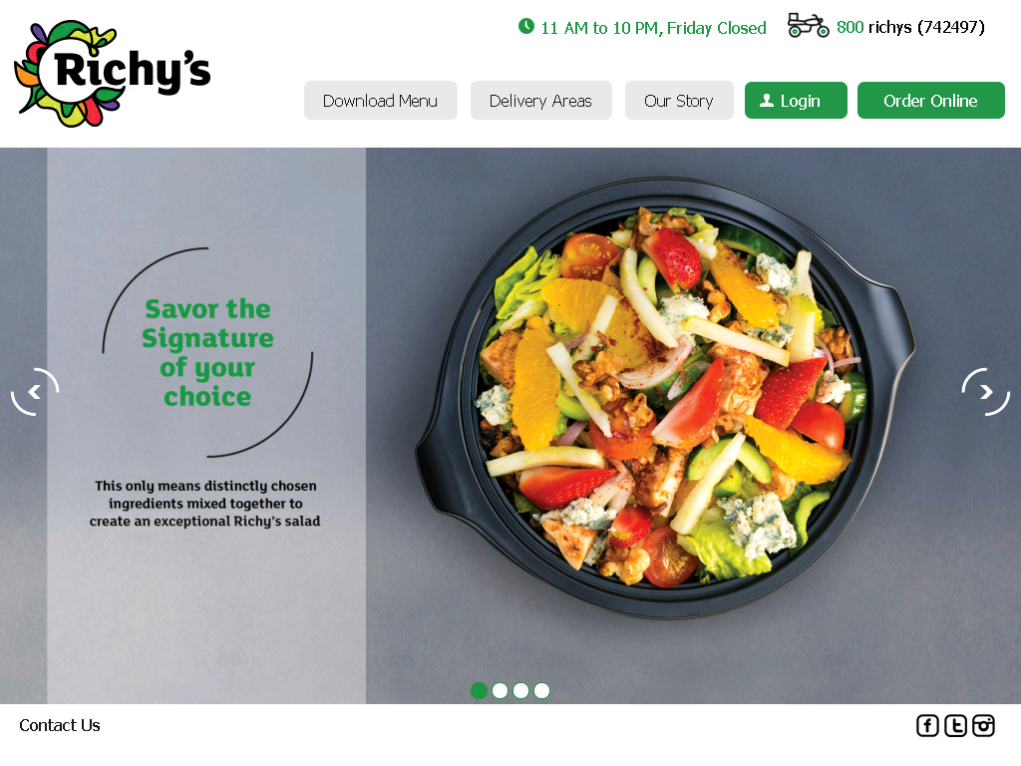The image size is (1021, 766).
Task: Select the third carousel dot
Action: [520, 690]
